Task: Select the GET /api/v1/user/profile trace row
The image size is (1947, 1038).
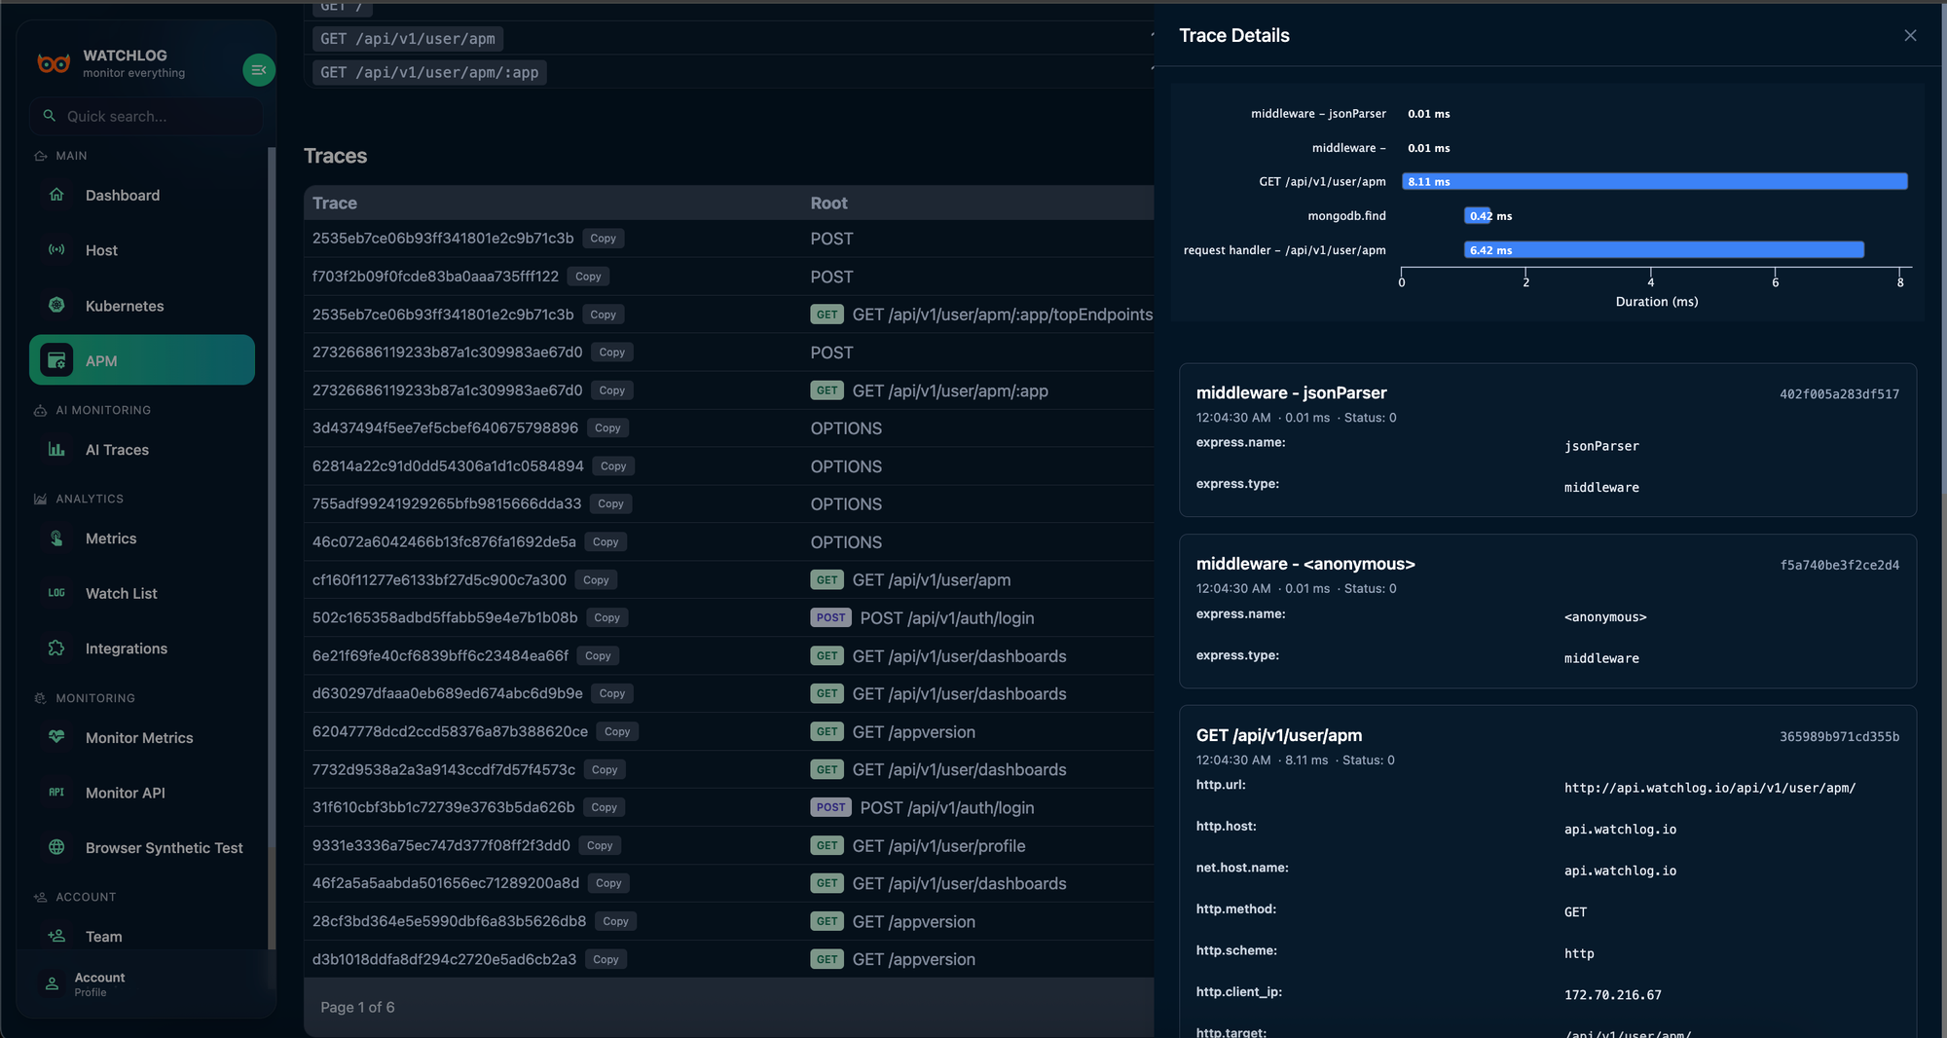Action: 937,846
